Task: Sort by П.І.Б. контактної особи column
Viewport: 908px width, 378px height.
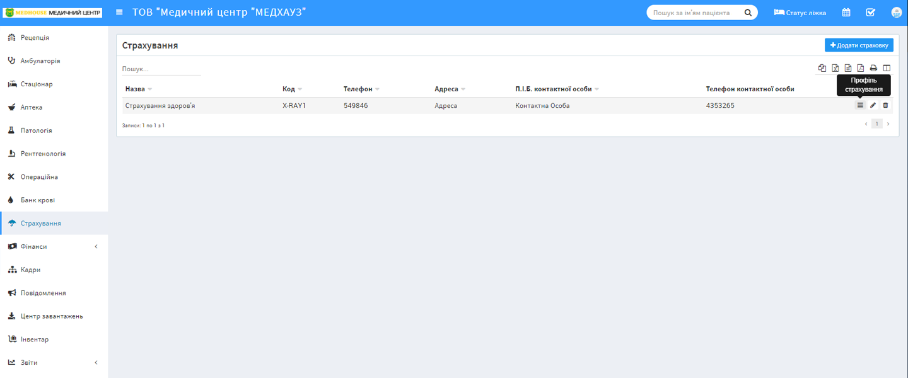Action: coord(557,89)
